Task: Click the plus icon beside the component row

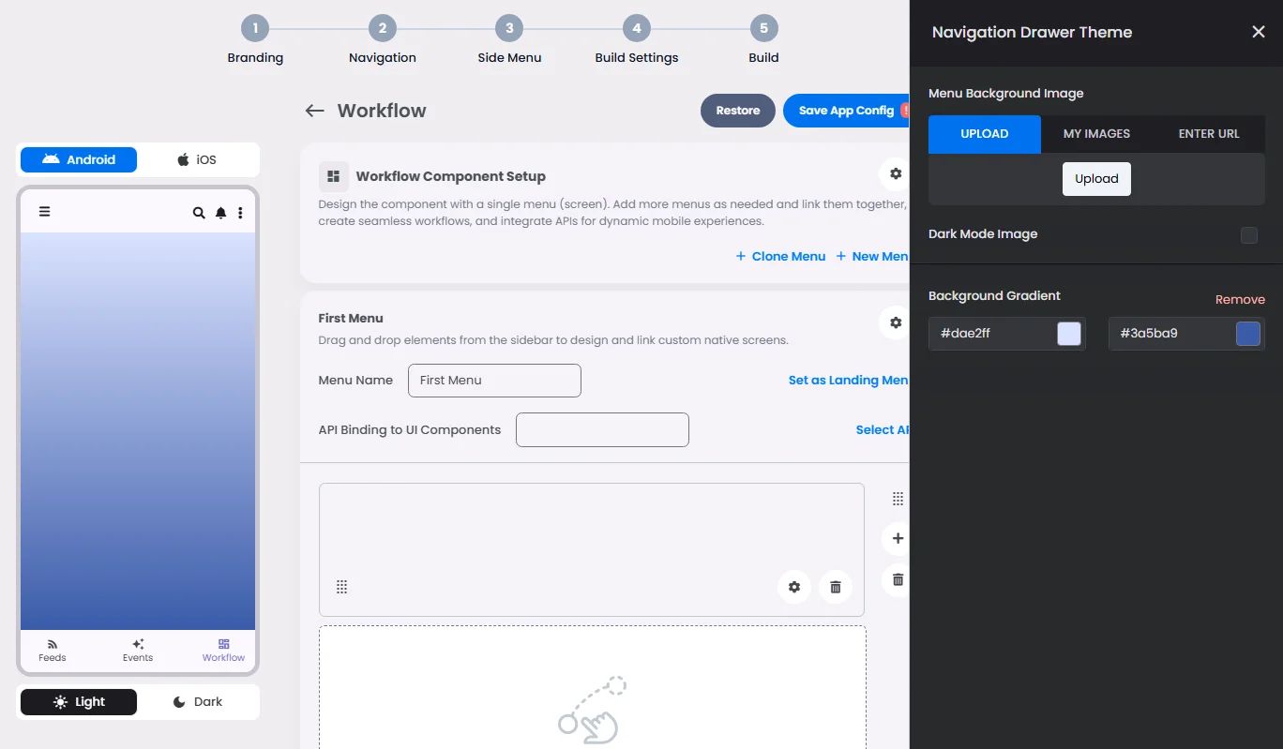Action: point(898,538)
